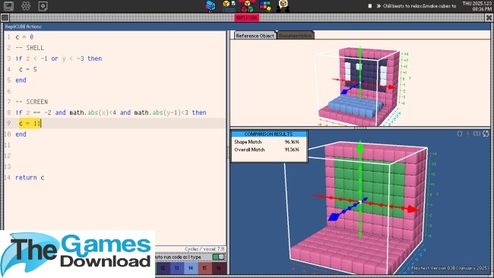
Task: Open the colored tiles palette icon
Action: [x=265, y=5]
